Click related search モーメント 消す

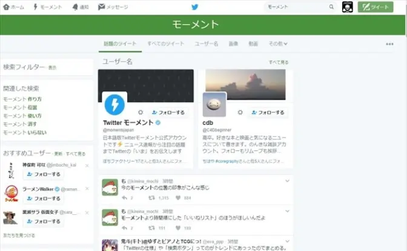[x=20, y=124]
